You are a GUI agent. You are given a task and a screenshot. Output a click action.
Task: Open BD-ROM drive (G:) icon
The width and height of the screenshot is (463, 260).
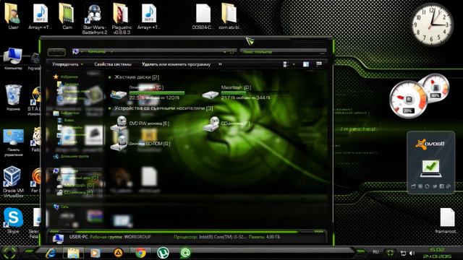tap(119, 143)
